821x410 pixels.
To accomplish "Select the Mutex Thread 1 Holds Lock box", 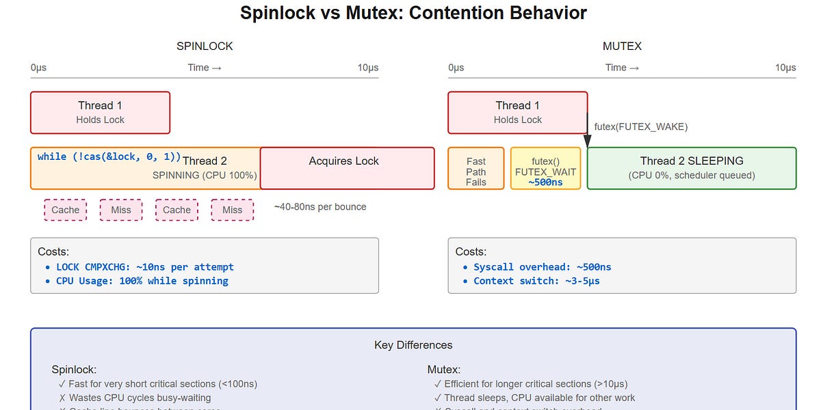I will point(517,112).
